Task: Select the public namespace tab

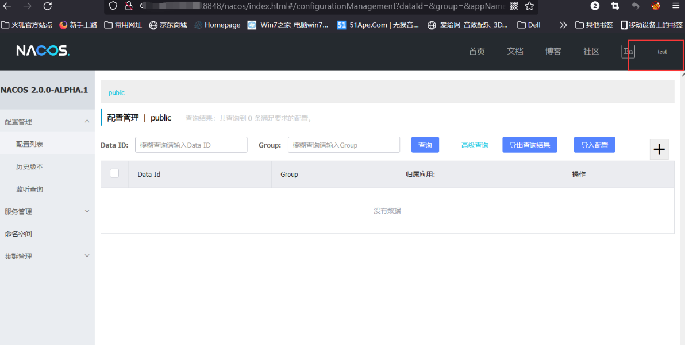Action: [117, 92]
